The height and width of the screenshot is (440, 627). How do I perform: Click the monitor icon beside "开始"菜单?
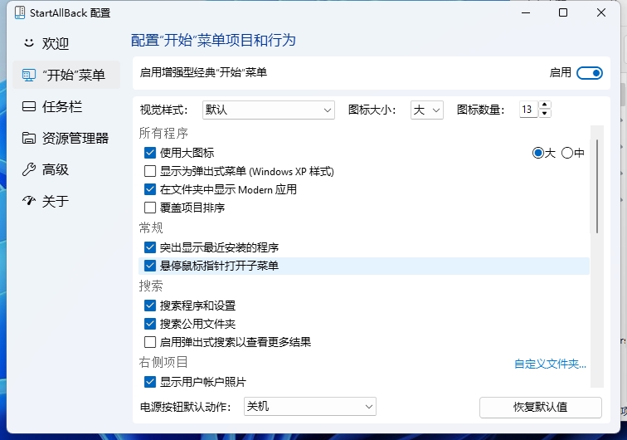point(29,75)
